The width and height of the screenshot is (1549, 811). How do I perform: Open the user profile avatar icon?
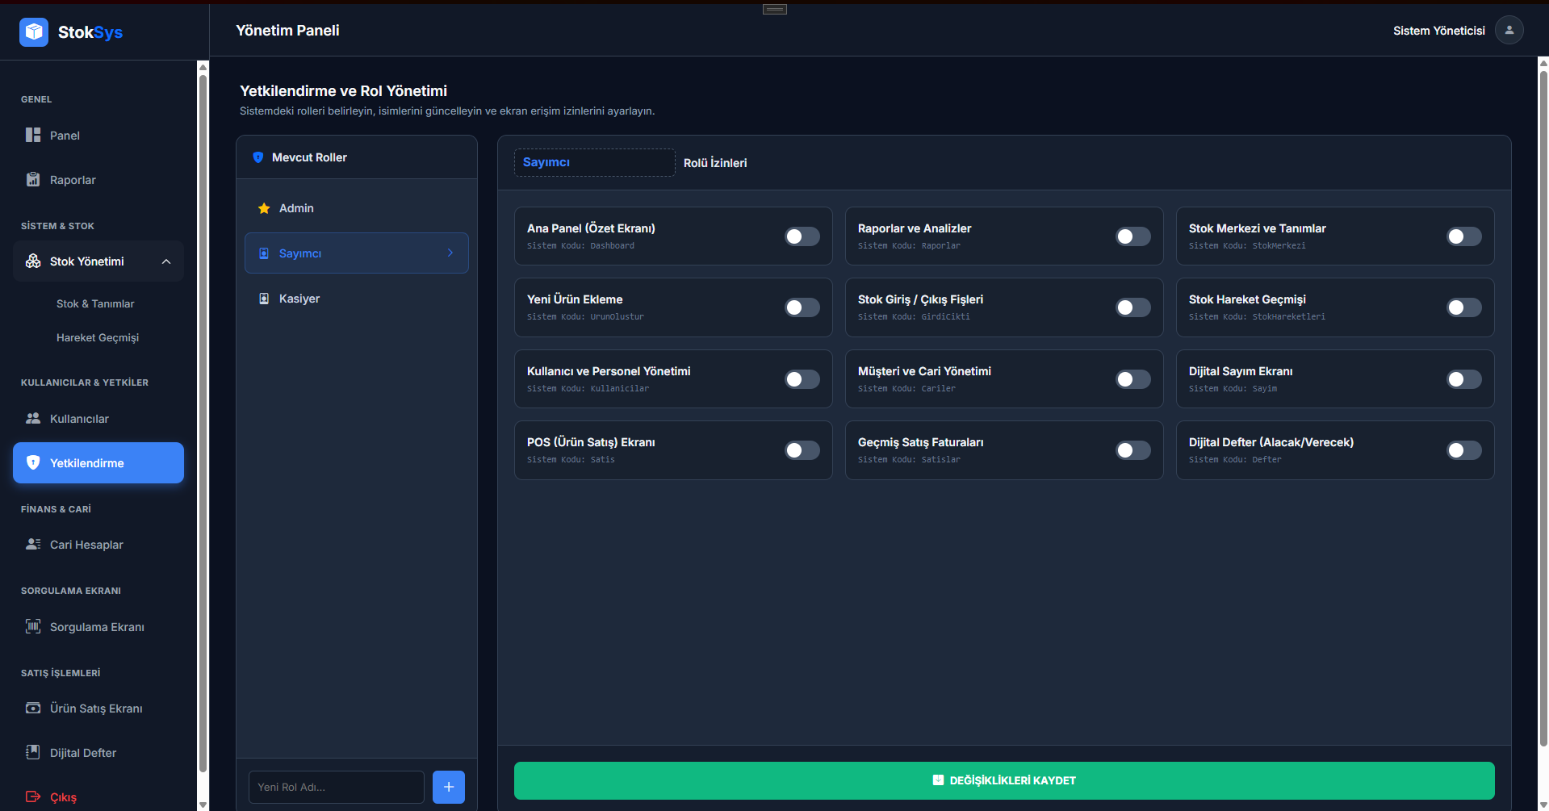pyautogui.click(x=1509, y=31)
